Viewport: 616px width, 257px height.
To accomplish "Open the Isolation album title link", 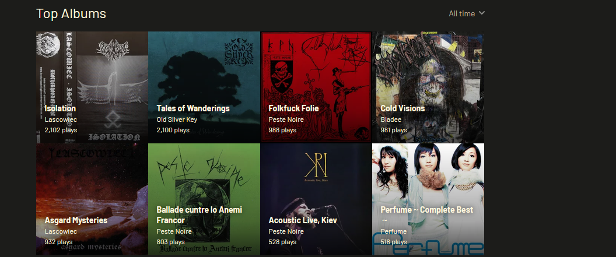I will 60,108.
